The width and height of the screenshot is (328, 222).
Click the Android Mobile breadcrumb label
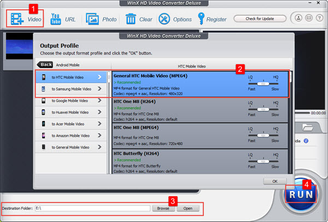click(68, 65)
